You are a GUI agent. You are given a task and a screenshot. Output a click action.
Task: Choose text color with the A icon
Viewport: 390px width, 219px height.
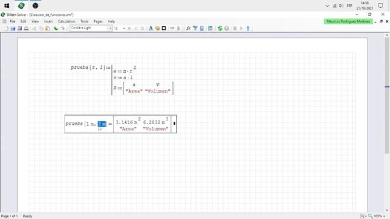[151, 29]
